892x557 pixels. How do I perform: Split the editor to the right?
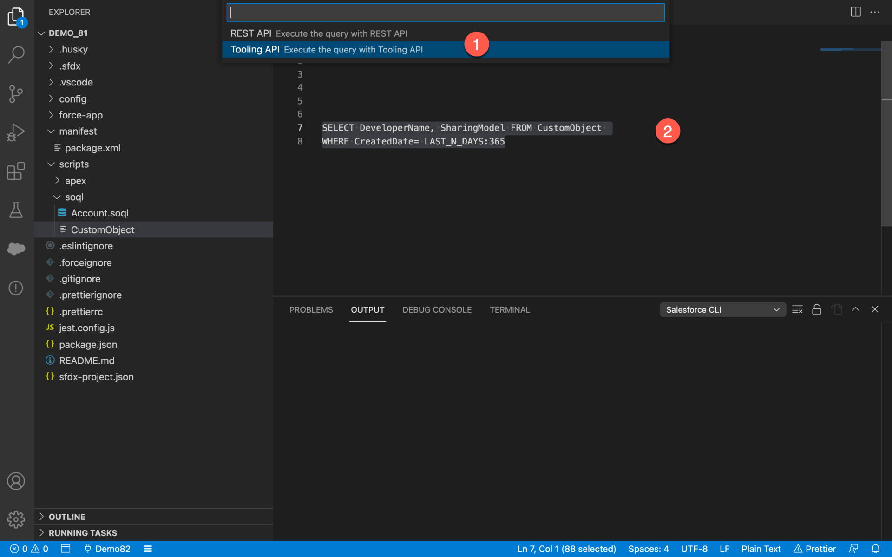(856, 12)
